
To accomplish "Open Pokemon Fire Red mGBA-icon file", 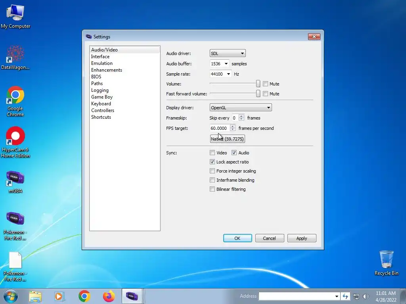I will point(15,226).
